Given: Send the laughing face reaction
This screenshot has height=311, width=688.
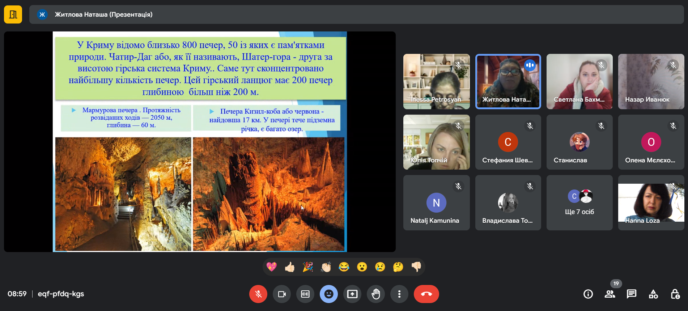Looking at the screenshot, I should (344, 267).
